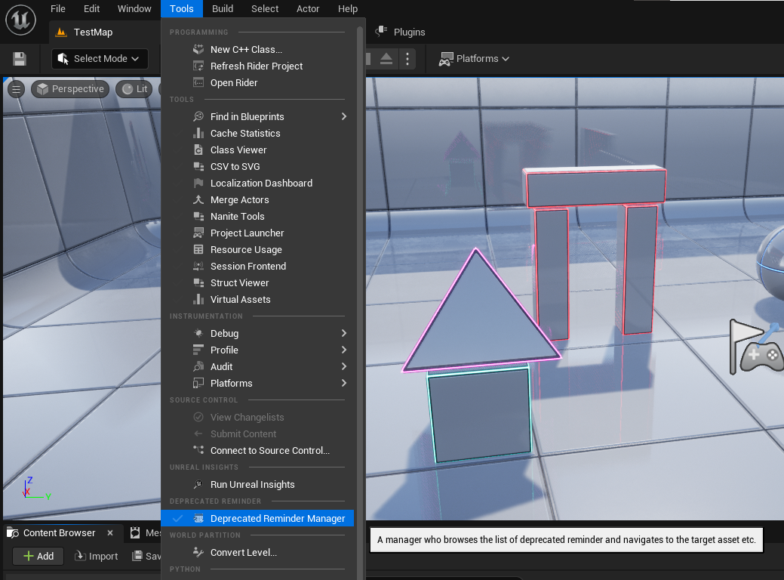
Task: Open the Platforms toolbar dropdown
Action: pos(474,59)
